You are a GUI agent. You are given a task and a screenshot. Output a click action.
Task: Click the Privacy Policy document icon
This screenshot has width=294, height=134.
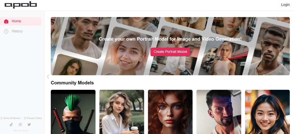coord(25,118)
